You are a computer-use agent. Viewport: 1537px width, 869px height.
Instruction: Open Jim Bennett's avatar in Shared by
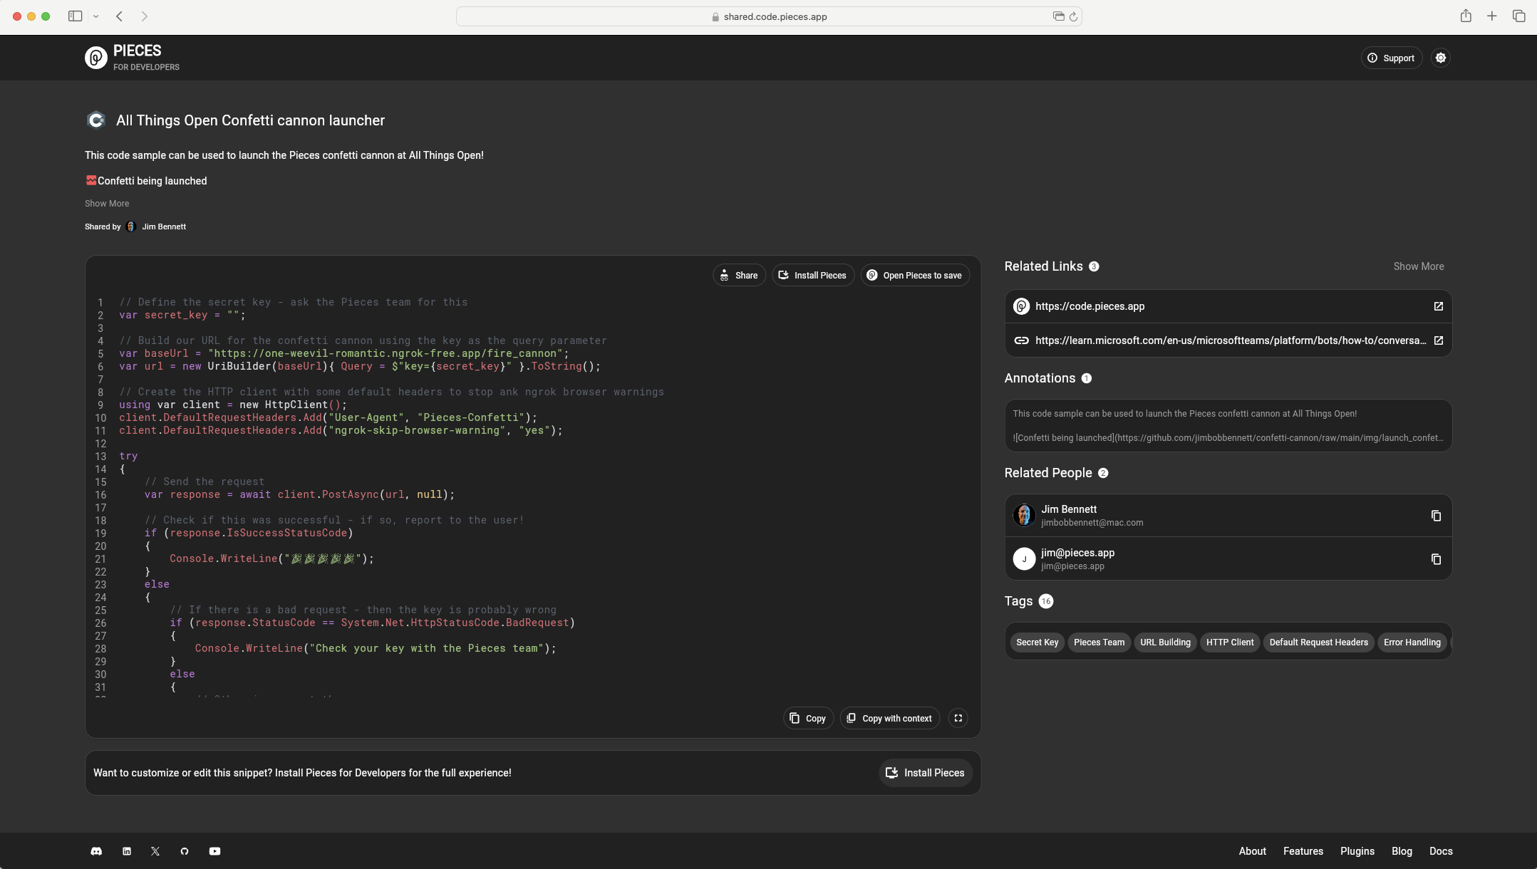point(130,227)
